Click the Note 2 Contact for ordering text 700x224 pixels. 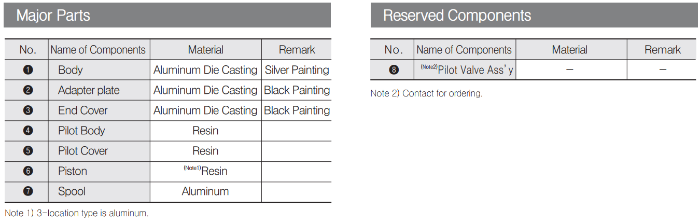[426, 94]
